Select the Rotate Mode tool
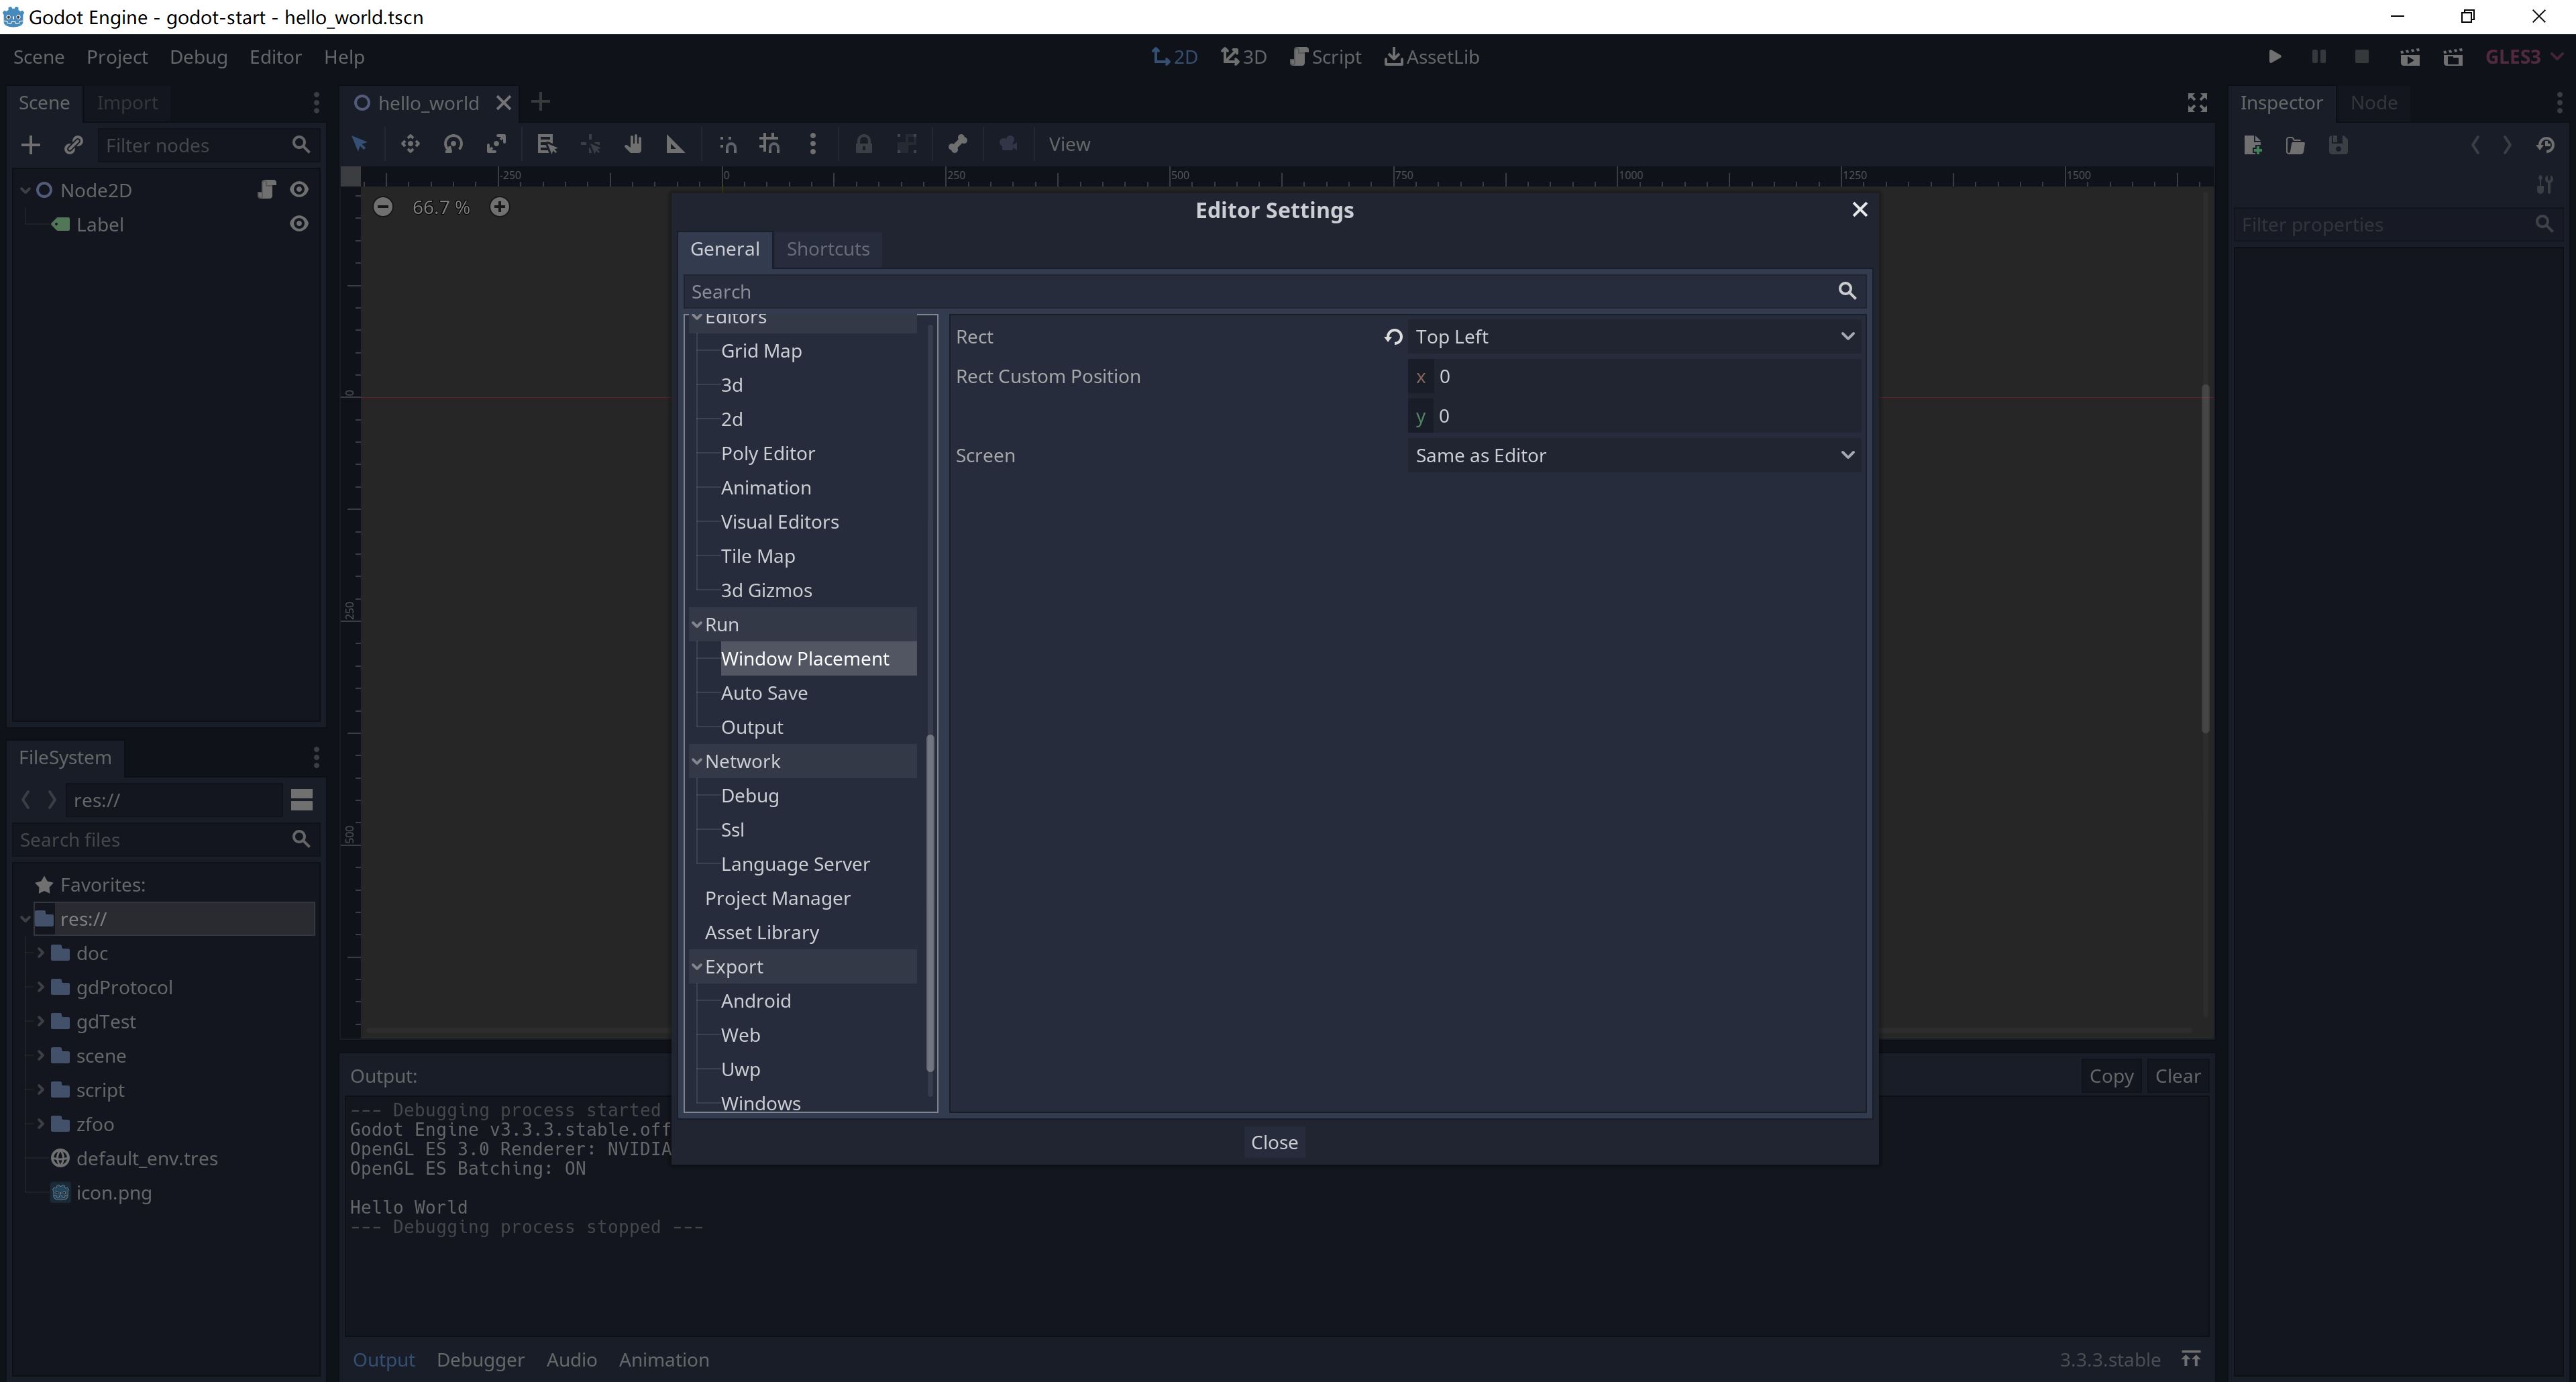 pyautogui.click(x=453, y=144)
